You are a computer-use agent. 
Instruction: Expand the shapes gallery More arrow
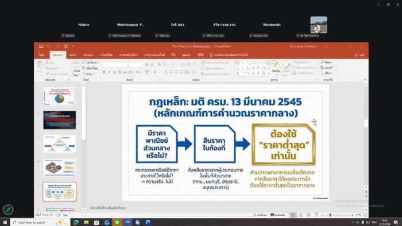[x=268, y=74]
